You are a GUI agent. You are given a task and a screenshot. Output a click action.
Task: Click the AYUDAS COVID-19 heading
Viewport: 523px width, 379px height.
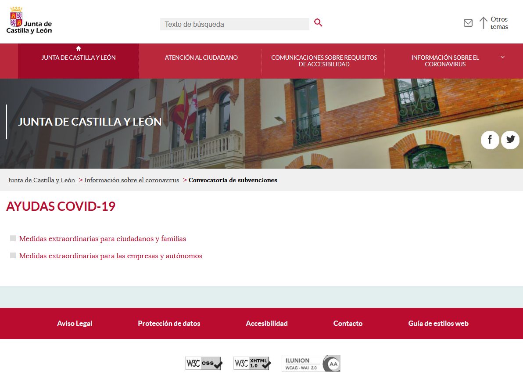[x=61, y=206]
